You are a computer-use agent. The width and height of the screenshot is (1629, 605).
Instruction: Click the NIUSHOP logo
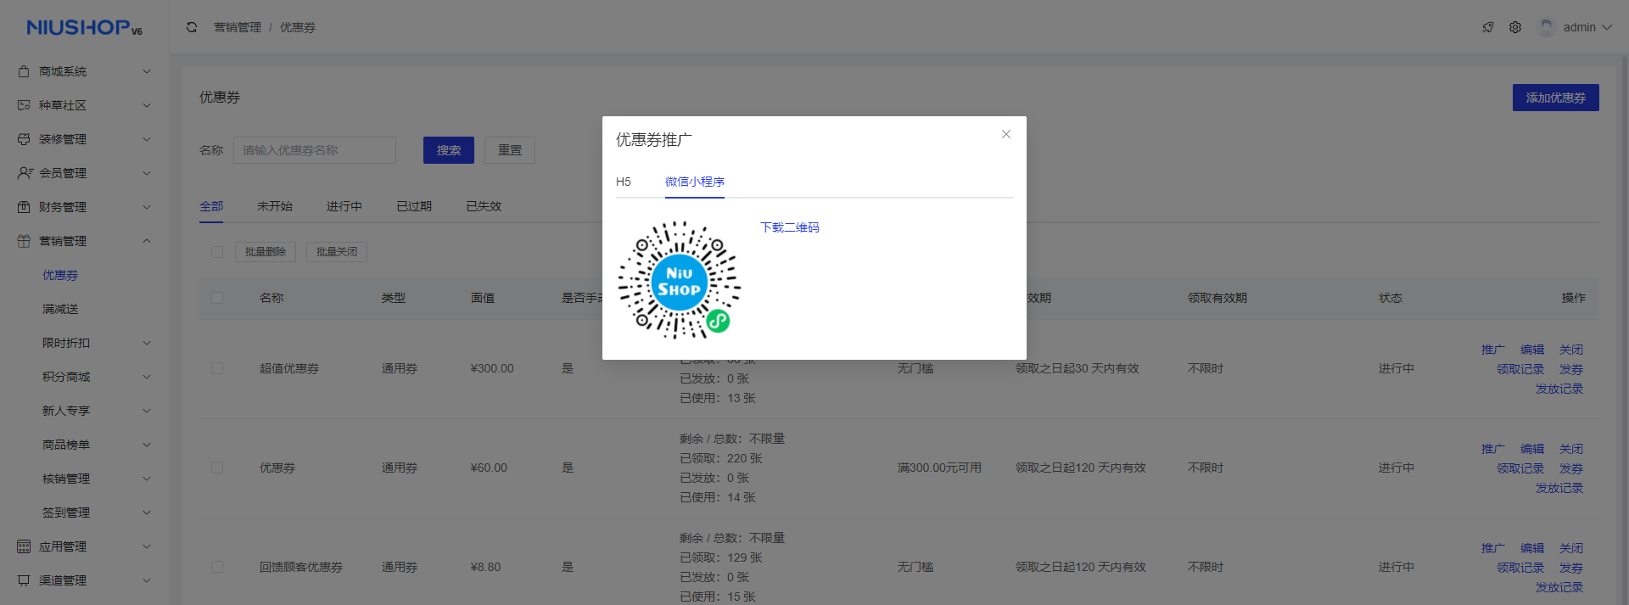[84, 28]
